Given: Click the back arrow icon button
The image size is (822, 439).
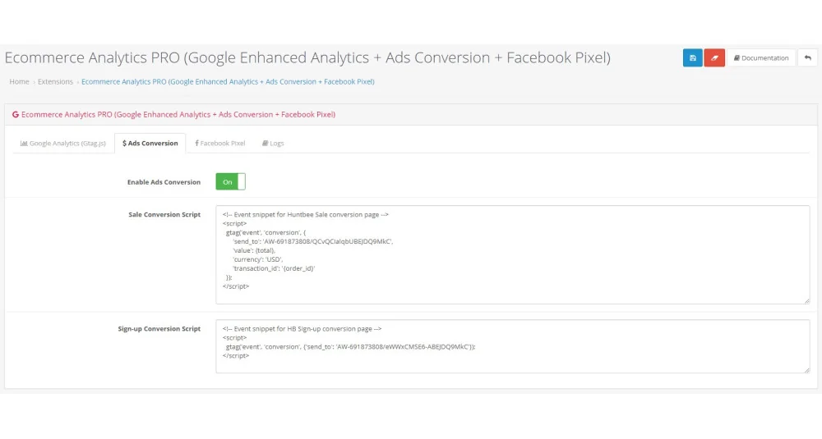Looking at the screenshot, I should pos(807,57).
